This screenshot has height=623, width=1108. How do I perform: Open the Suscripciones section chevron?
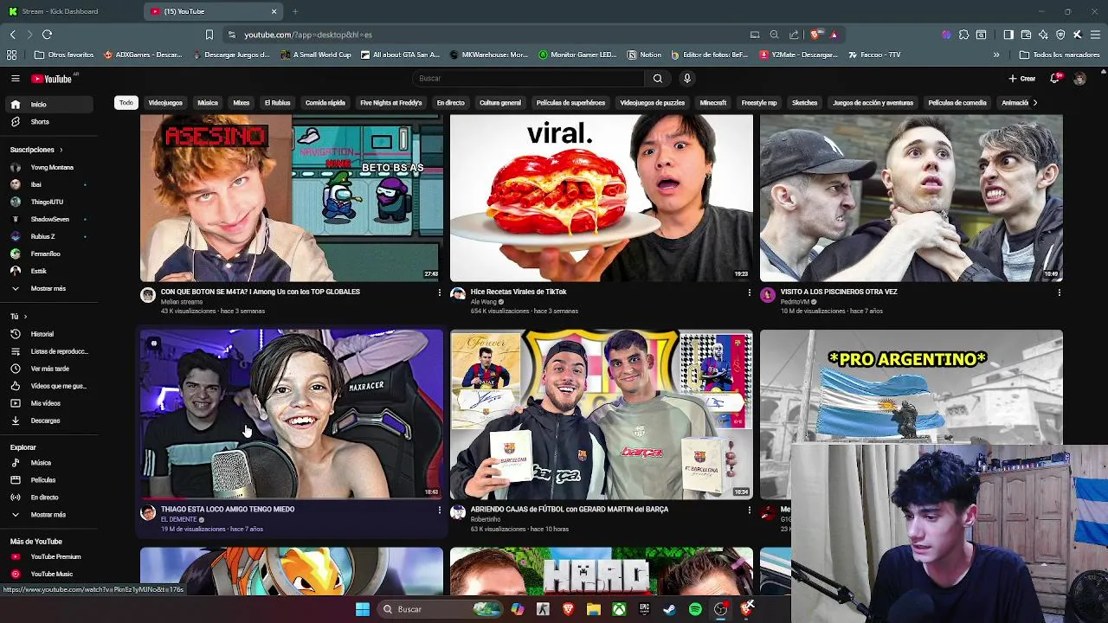click(x=61, y=150)
